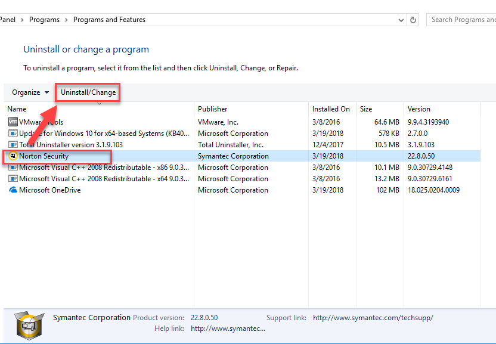Select Visual C++ 2008 Redistributable x86 name
The image size is (496, 344).
tap(104, 168)
